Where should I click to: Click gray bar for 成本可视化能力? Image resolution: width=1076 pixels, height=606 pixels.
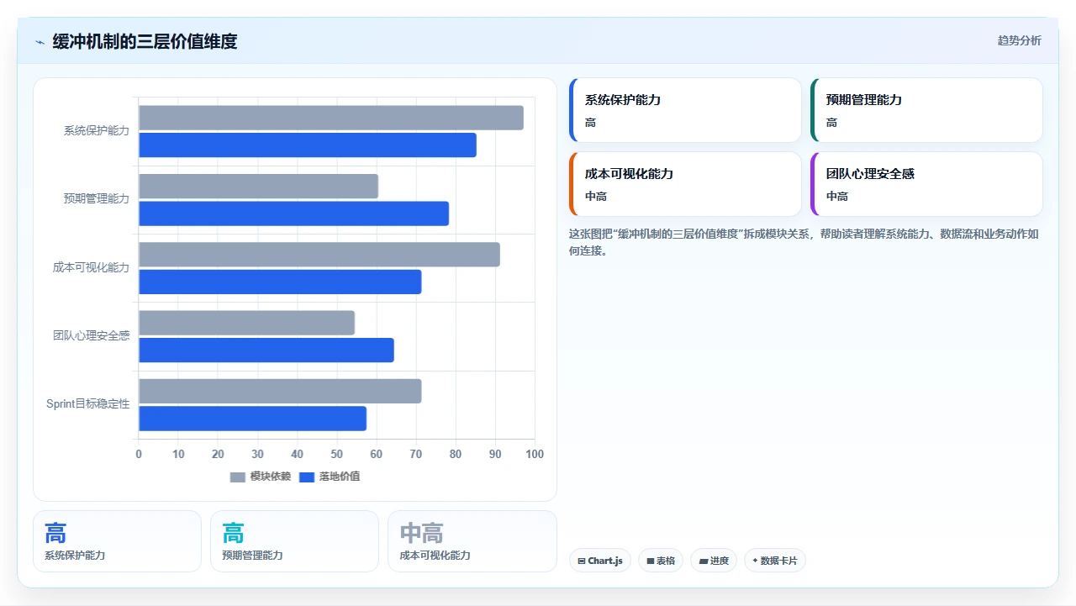[x=319, y=255]
